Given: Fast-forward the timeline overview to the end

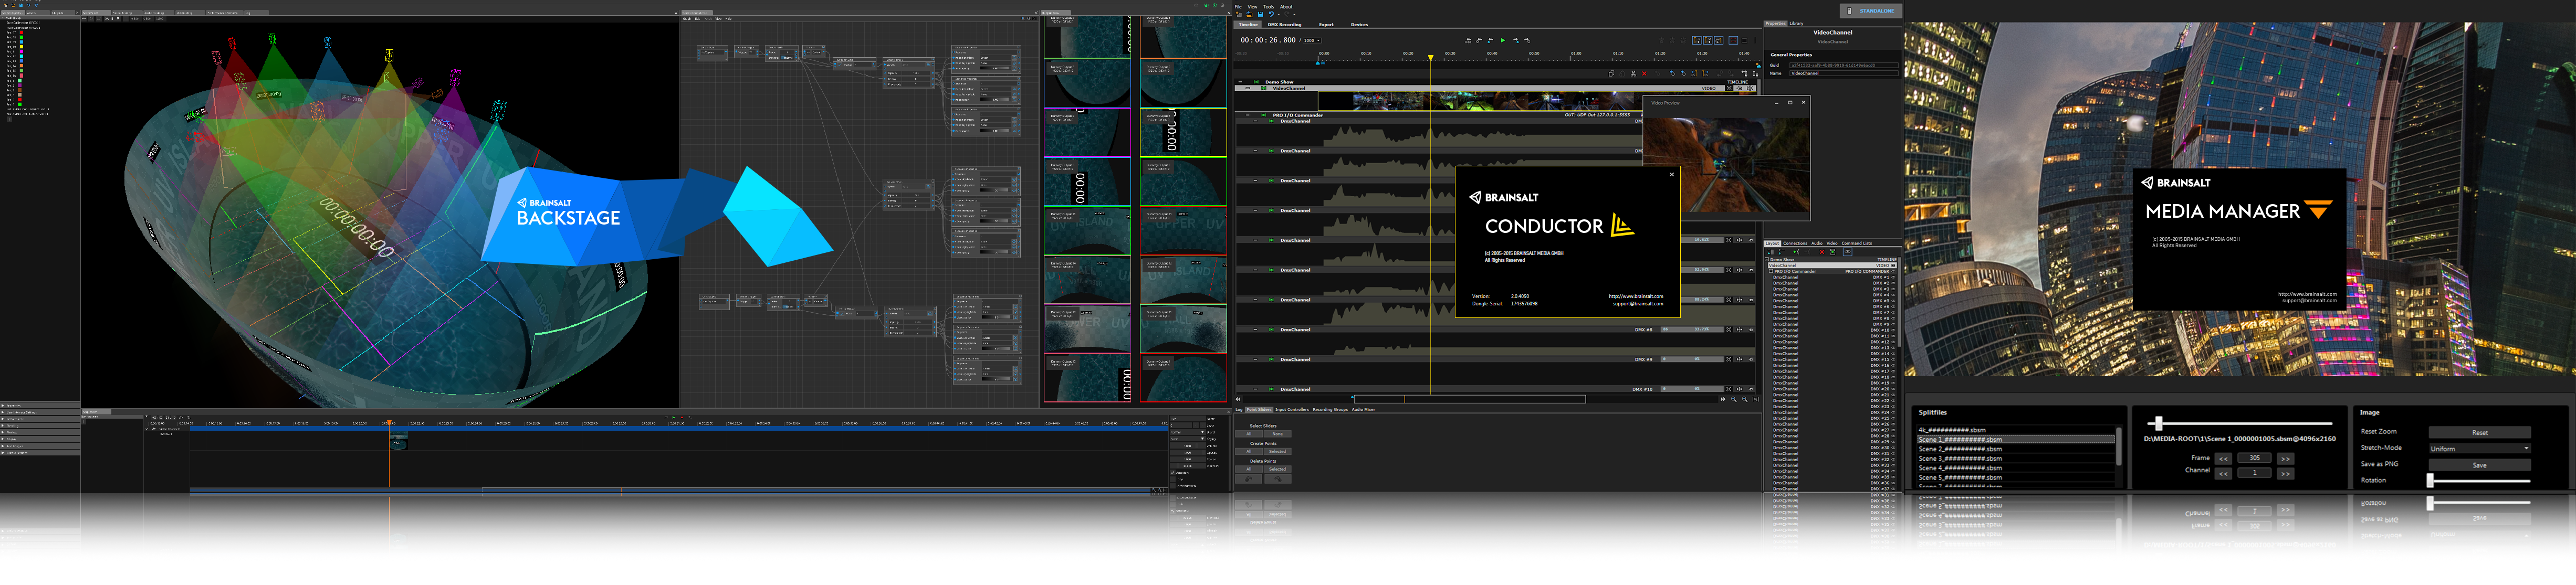Looking at the screenshot, I should click(1723, 400).
